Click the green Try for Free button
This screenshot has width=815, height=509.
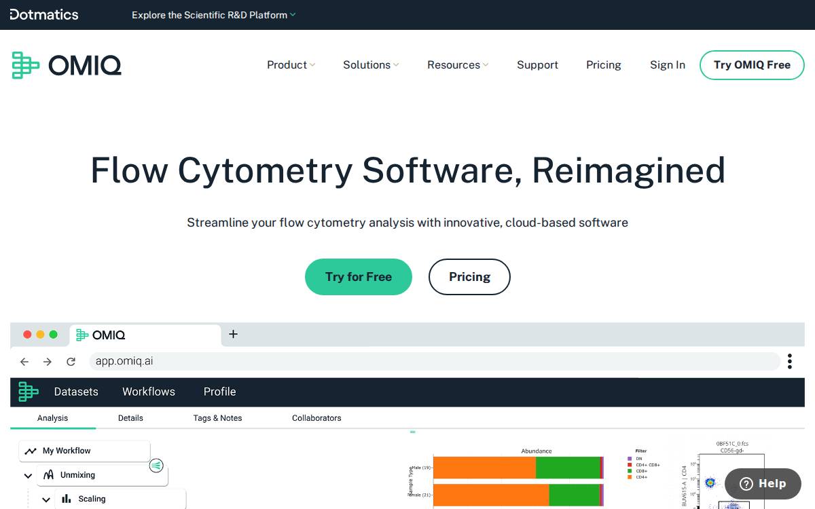coord(359,277)
